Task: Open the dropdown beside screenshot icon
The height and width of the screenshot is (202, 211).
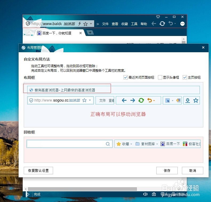Action: pyautogui.click(x=173, y=100)
